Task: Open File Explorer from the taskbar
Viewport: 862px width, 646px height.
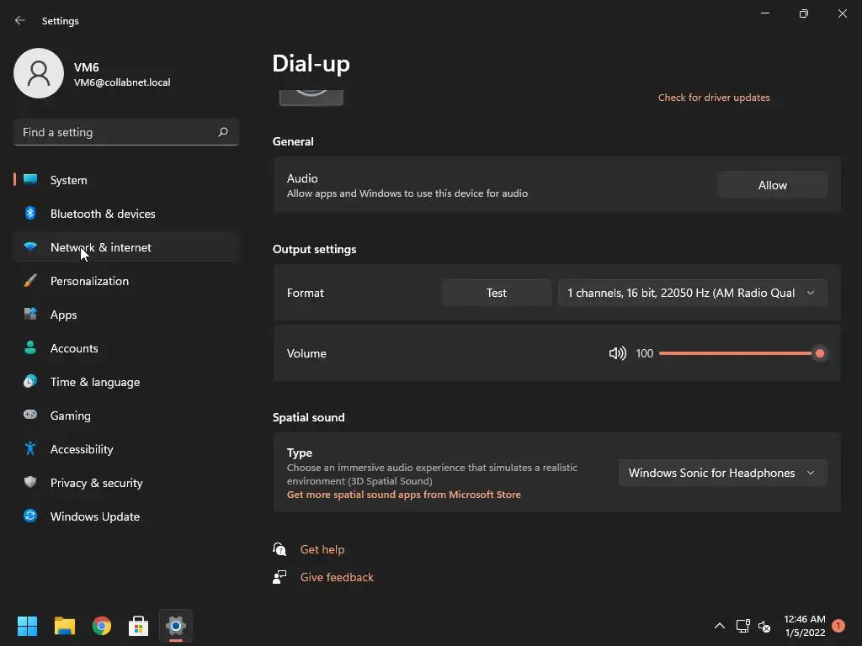Action: point(65,626)
